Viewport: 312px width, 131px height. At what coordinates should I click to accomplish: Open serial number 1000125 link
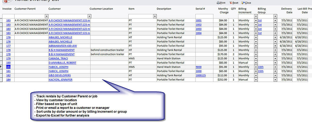click(x=201, y=75)
